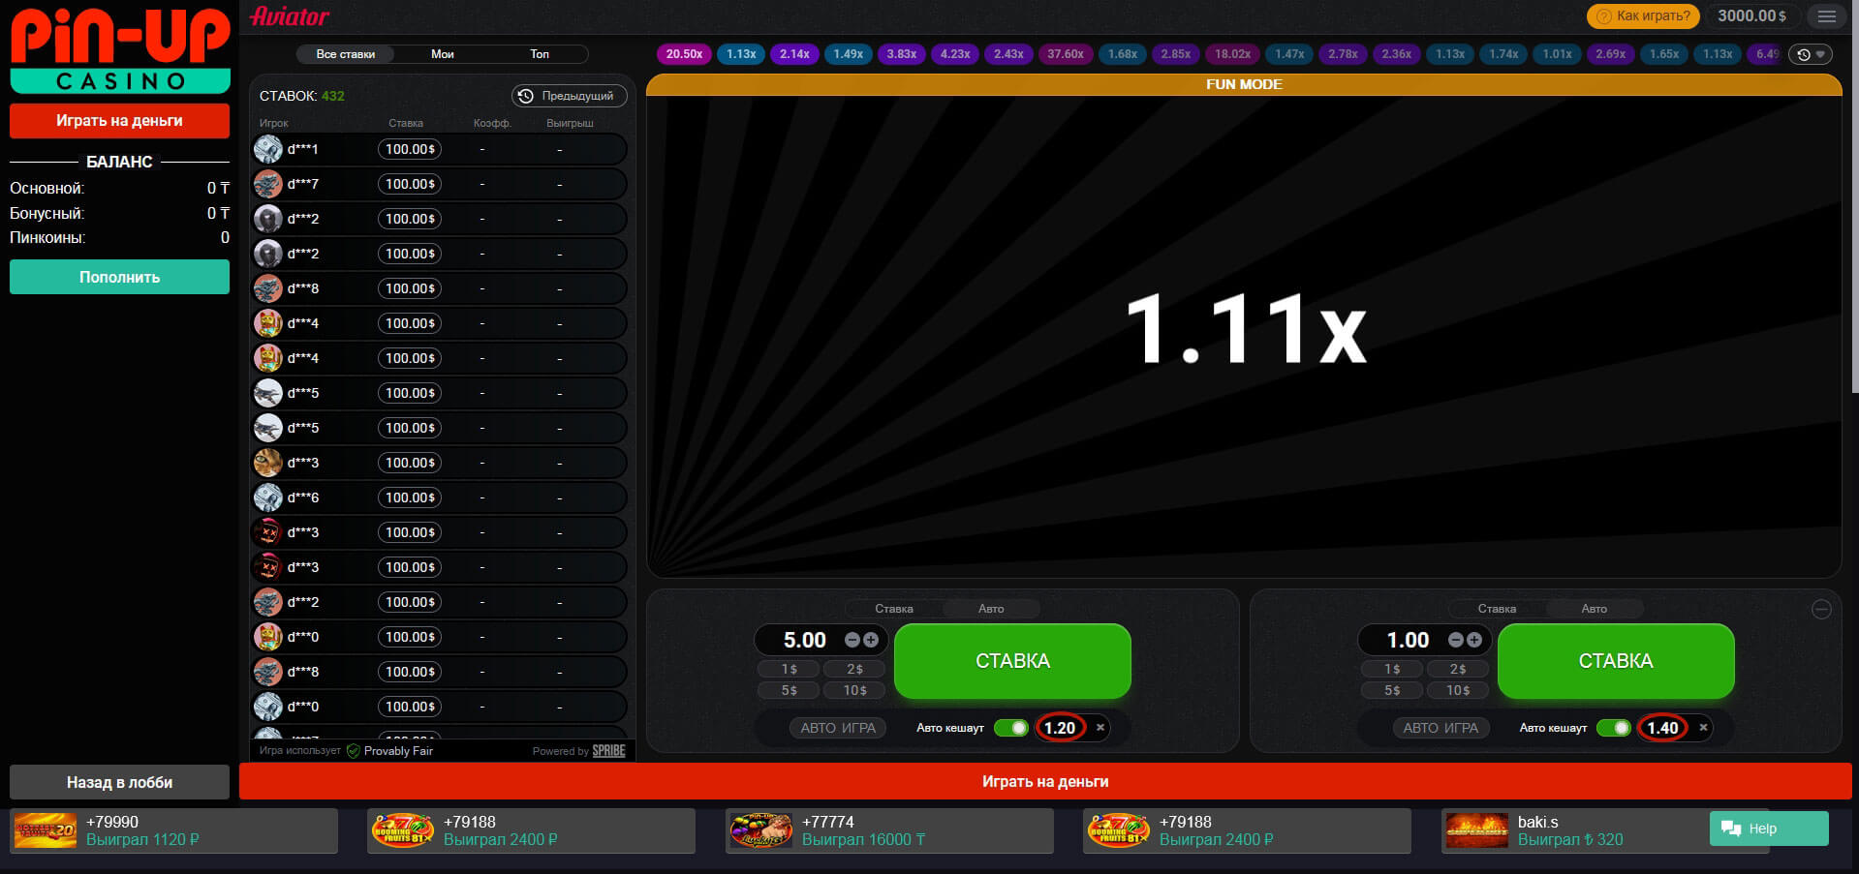Open the +79990 winner game thumbnail
This screenshot has height=874, width=1859.
click(46, 830)
